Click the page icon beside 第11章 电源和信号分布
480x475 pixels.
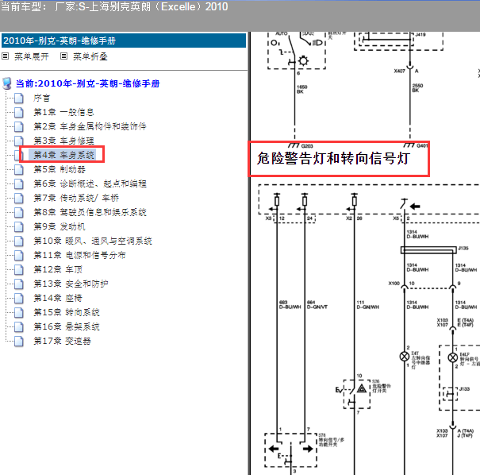pyautogui.click(x=19, y=255)
